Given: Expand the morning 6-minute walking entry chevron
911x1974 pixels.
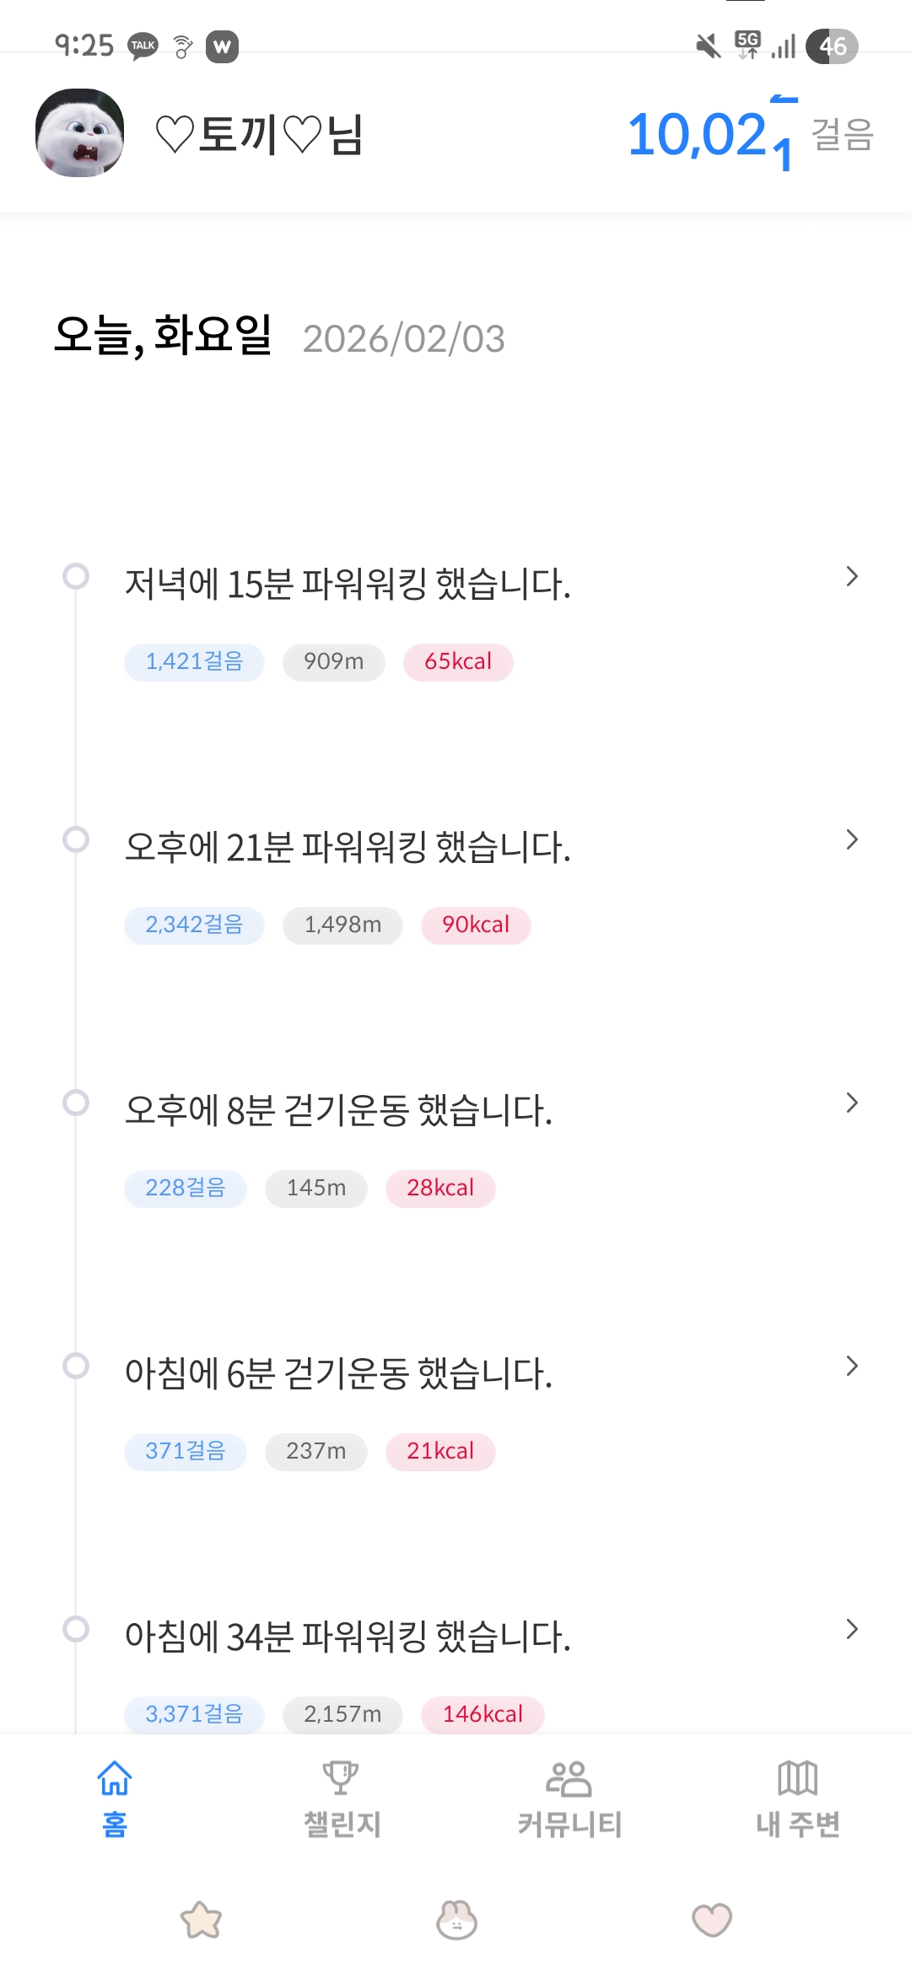Looking at the screenshot, I should click(852, 1367).
